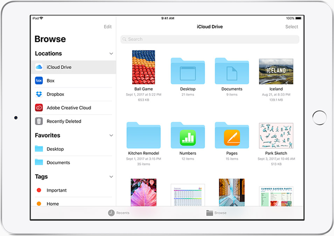The image size is (334, 236).
Task: Click the Recently Deleted trash icon
Action: click(x=39, y=121)
